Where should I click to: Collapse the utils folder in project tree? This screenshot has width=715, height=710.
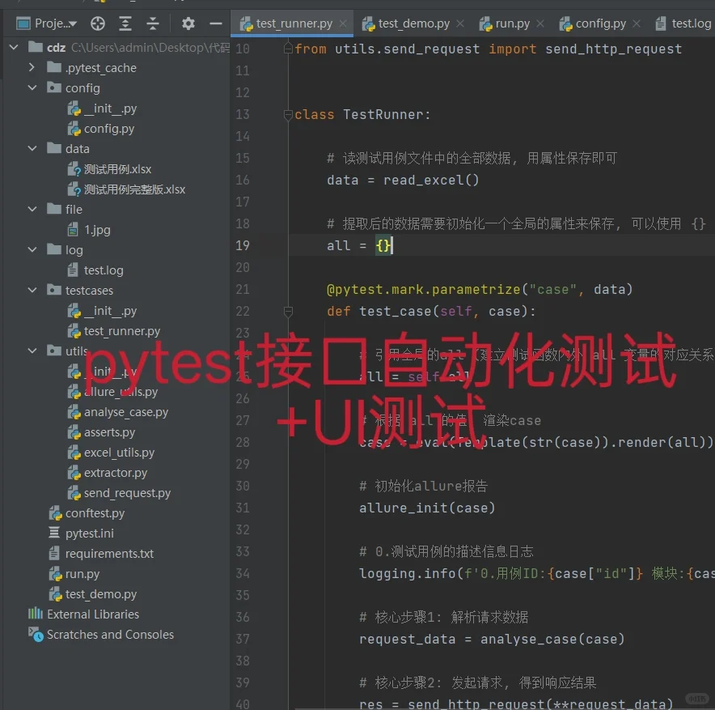31,351
